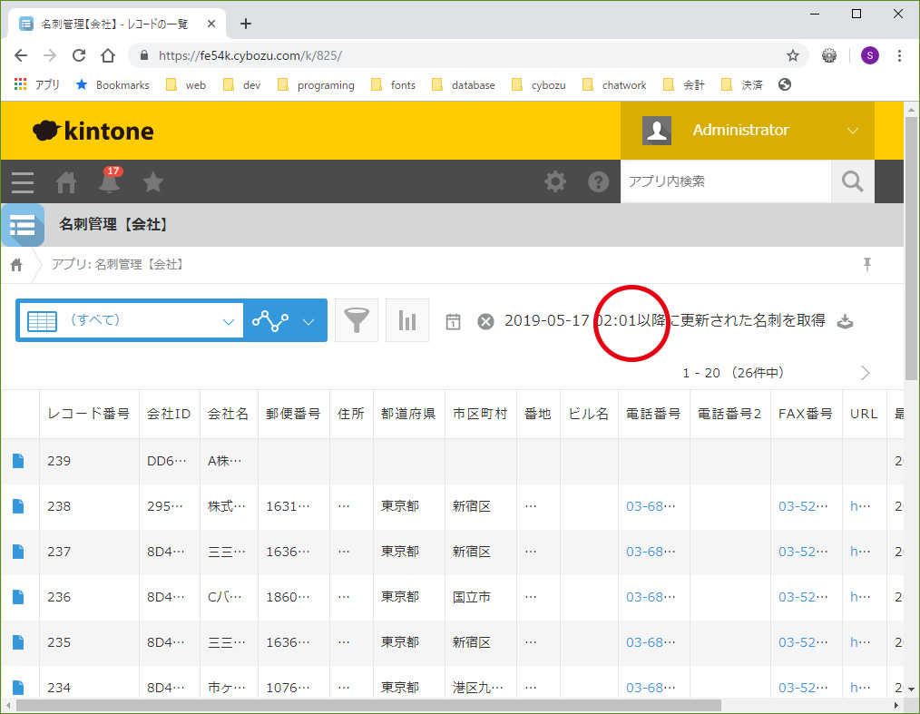This screenshot has width=920, height=714.
Task: Open record 235 detail icon
Action: [18, 642]
